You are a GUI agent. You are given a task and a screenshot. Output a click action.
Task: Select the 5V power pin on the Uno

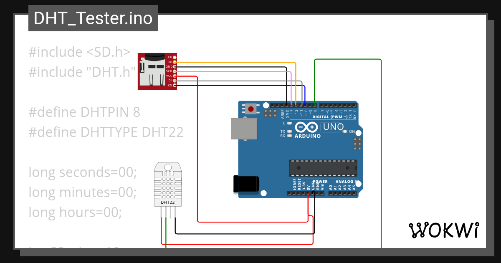tap(308, 193)
